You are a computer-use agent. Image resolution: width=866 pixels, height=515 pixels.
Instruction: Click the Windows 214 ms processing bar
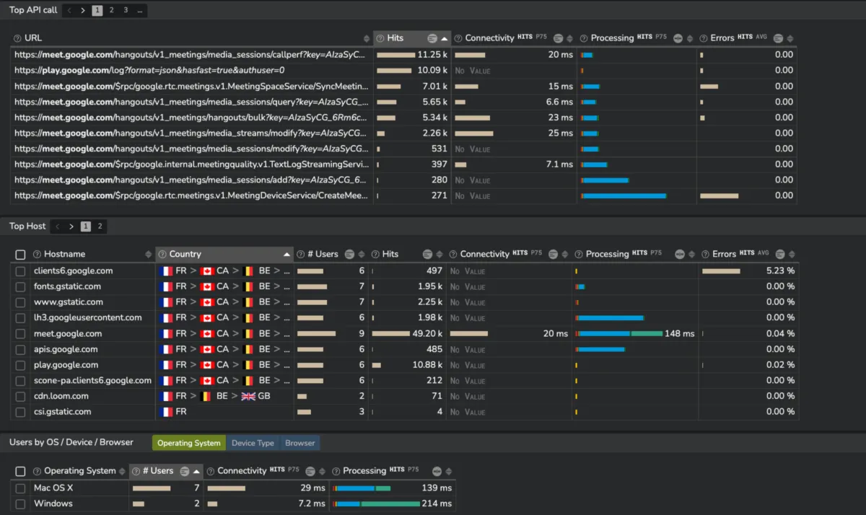pos(376,503)
